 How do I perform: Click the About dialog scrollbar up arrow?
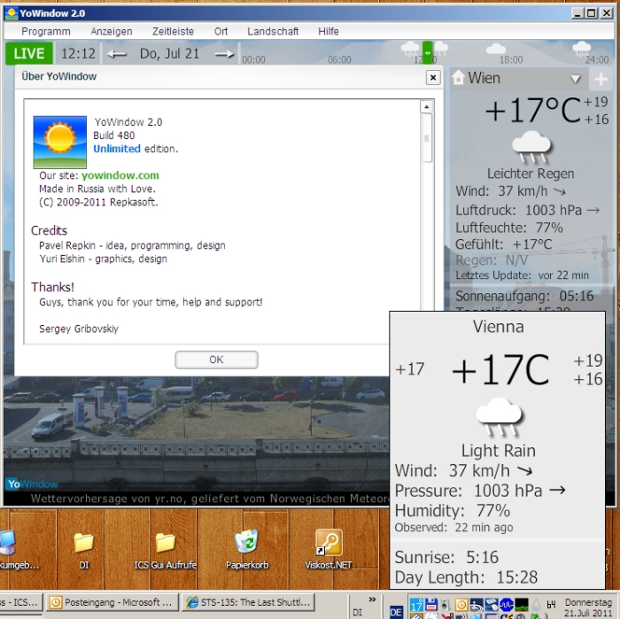(426, 107)
